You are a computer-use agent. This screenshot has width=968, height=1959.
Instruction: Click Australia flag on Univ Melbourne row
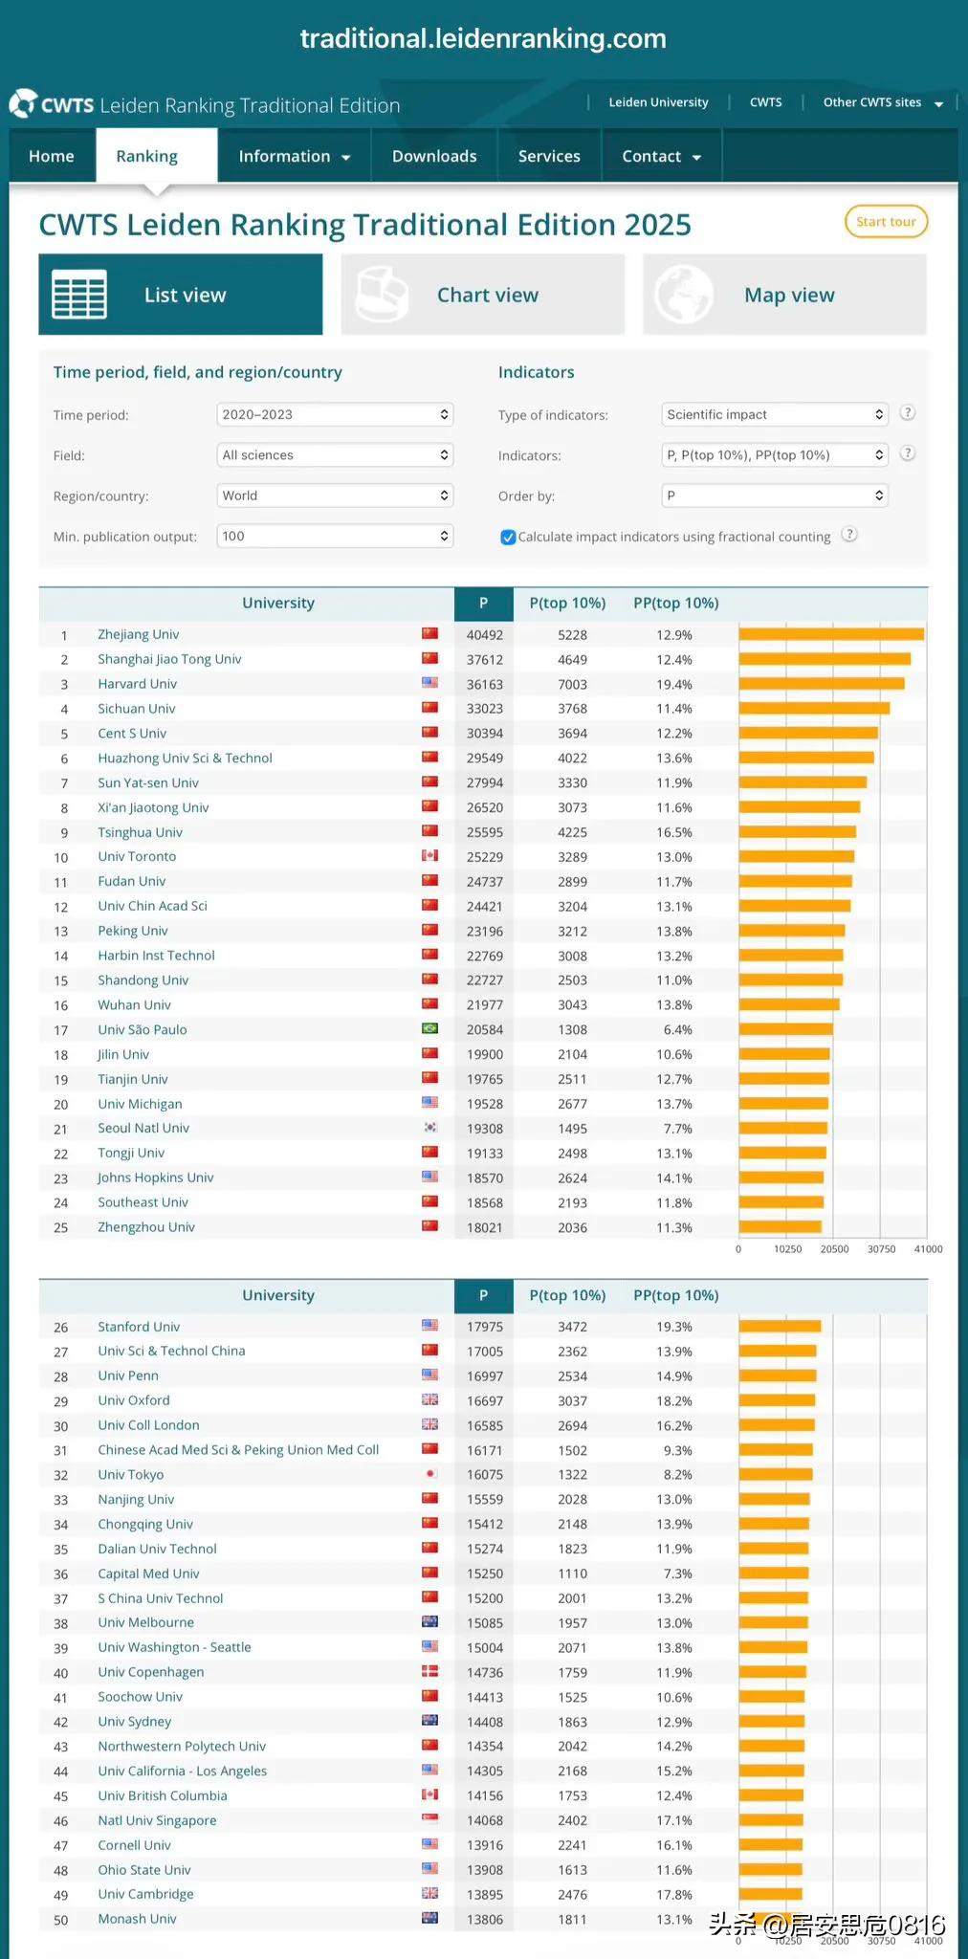tap(430, 1622)
